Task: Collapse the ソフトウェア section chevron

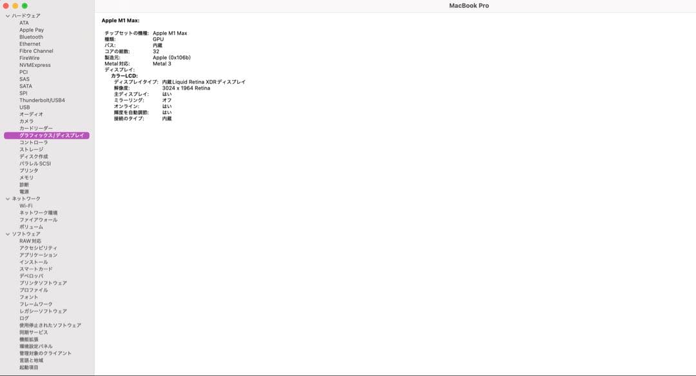Action: click(x=8, y=234)
